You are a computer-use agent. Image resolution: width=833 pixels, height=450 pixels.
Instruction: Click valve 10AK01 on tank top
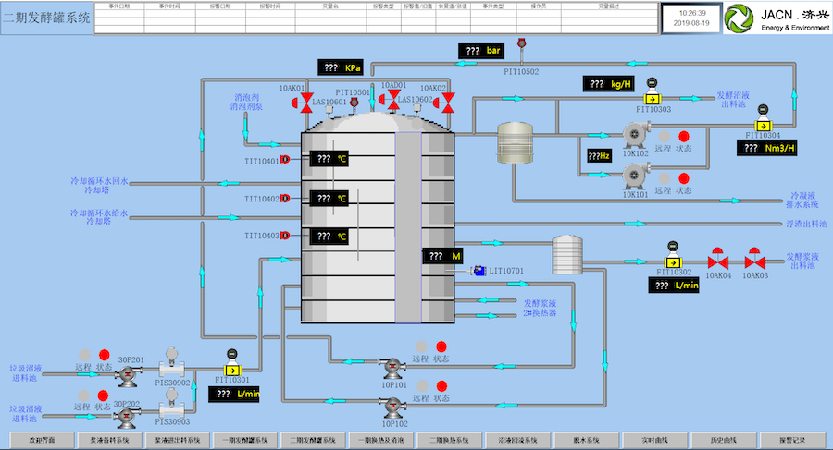303,103
